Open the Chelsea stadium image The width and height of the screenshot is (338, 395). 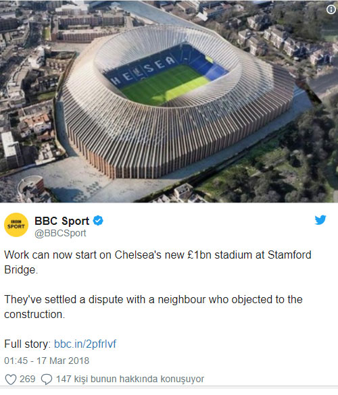[x=169, y=101]
